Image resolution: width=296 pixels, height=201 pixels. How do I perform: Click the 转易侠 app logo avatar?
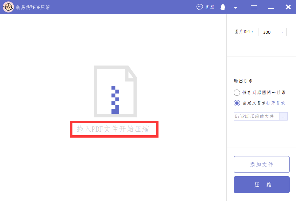(x=8, y=7)
